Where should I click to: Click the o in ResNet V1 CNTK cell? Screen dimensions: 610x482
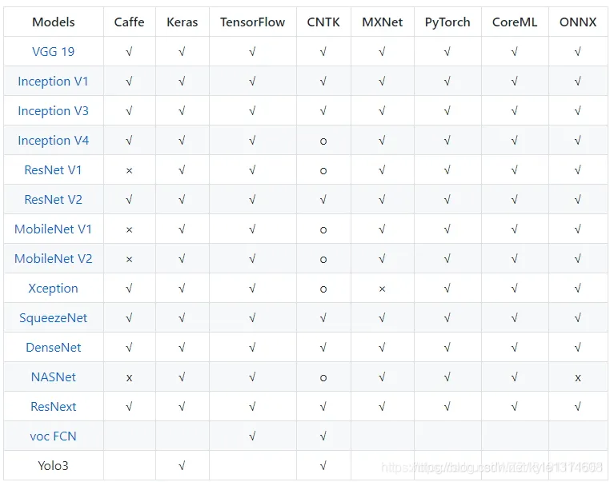(323, 170)
